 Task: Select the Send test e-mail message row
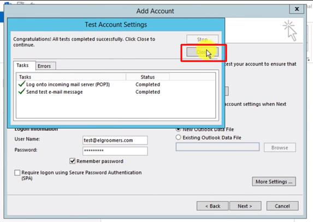click(116, 92)
